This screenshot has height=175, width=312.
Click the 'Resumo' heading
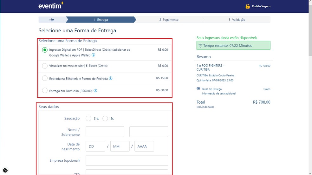(204, 57)
